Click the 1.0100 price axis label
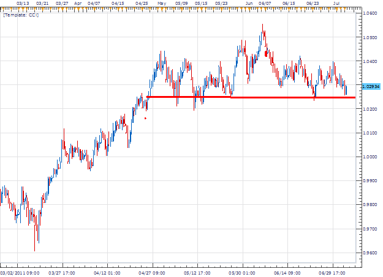Image resolution: width=383 pixels, height=277 pixels. (x=370, y=133)
